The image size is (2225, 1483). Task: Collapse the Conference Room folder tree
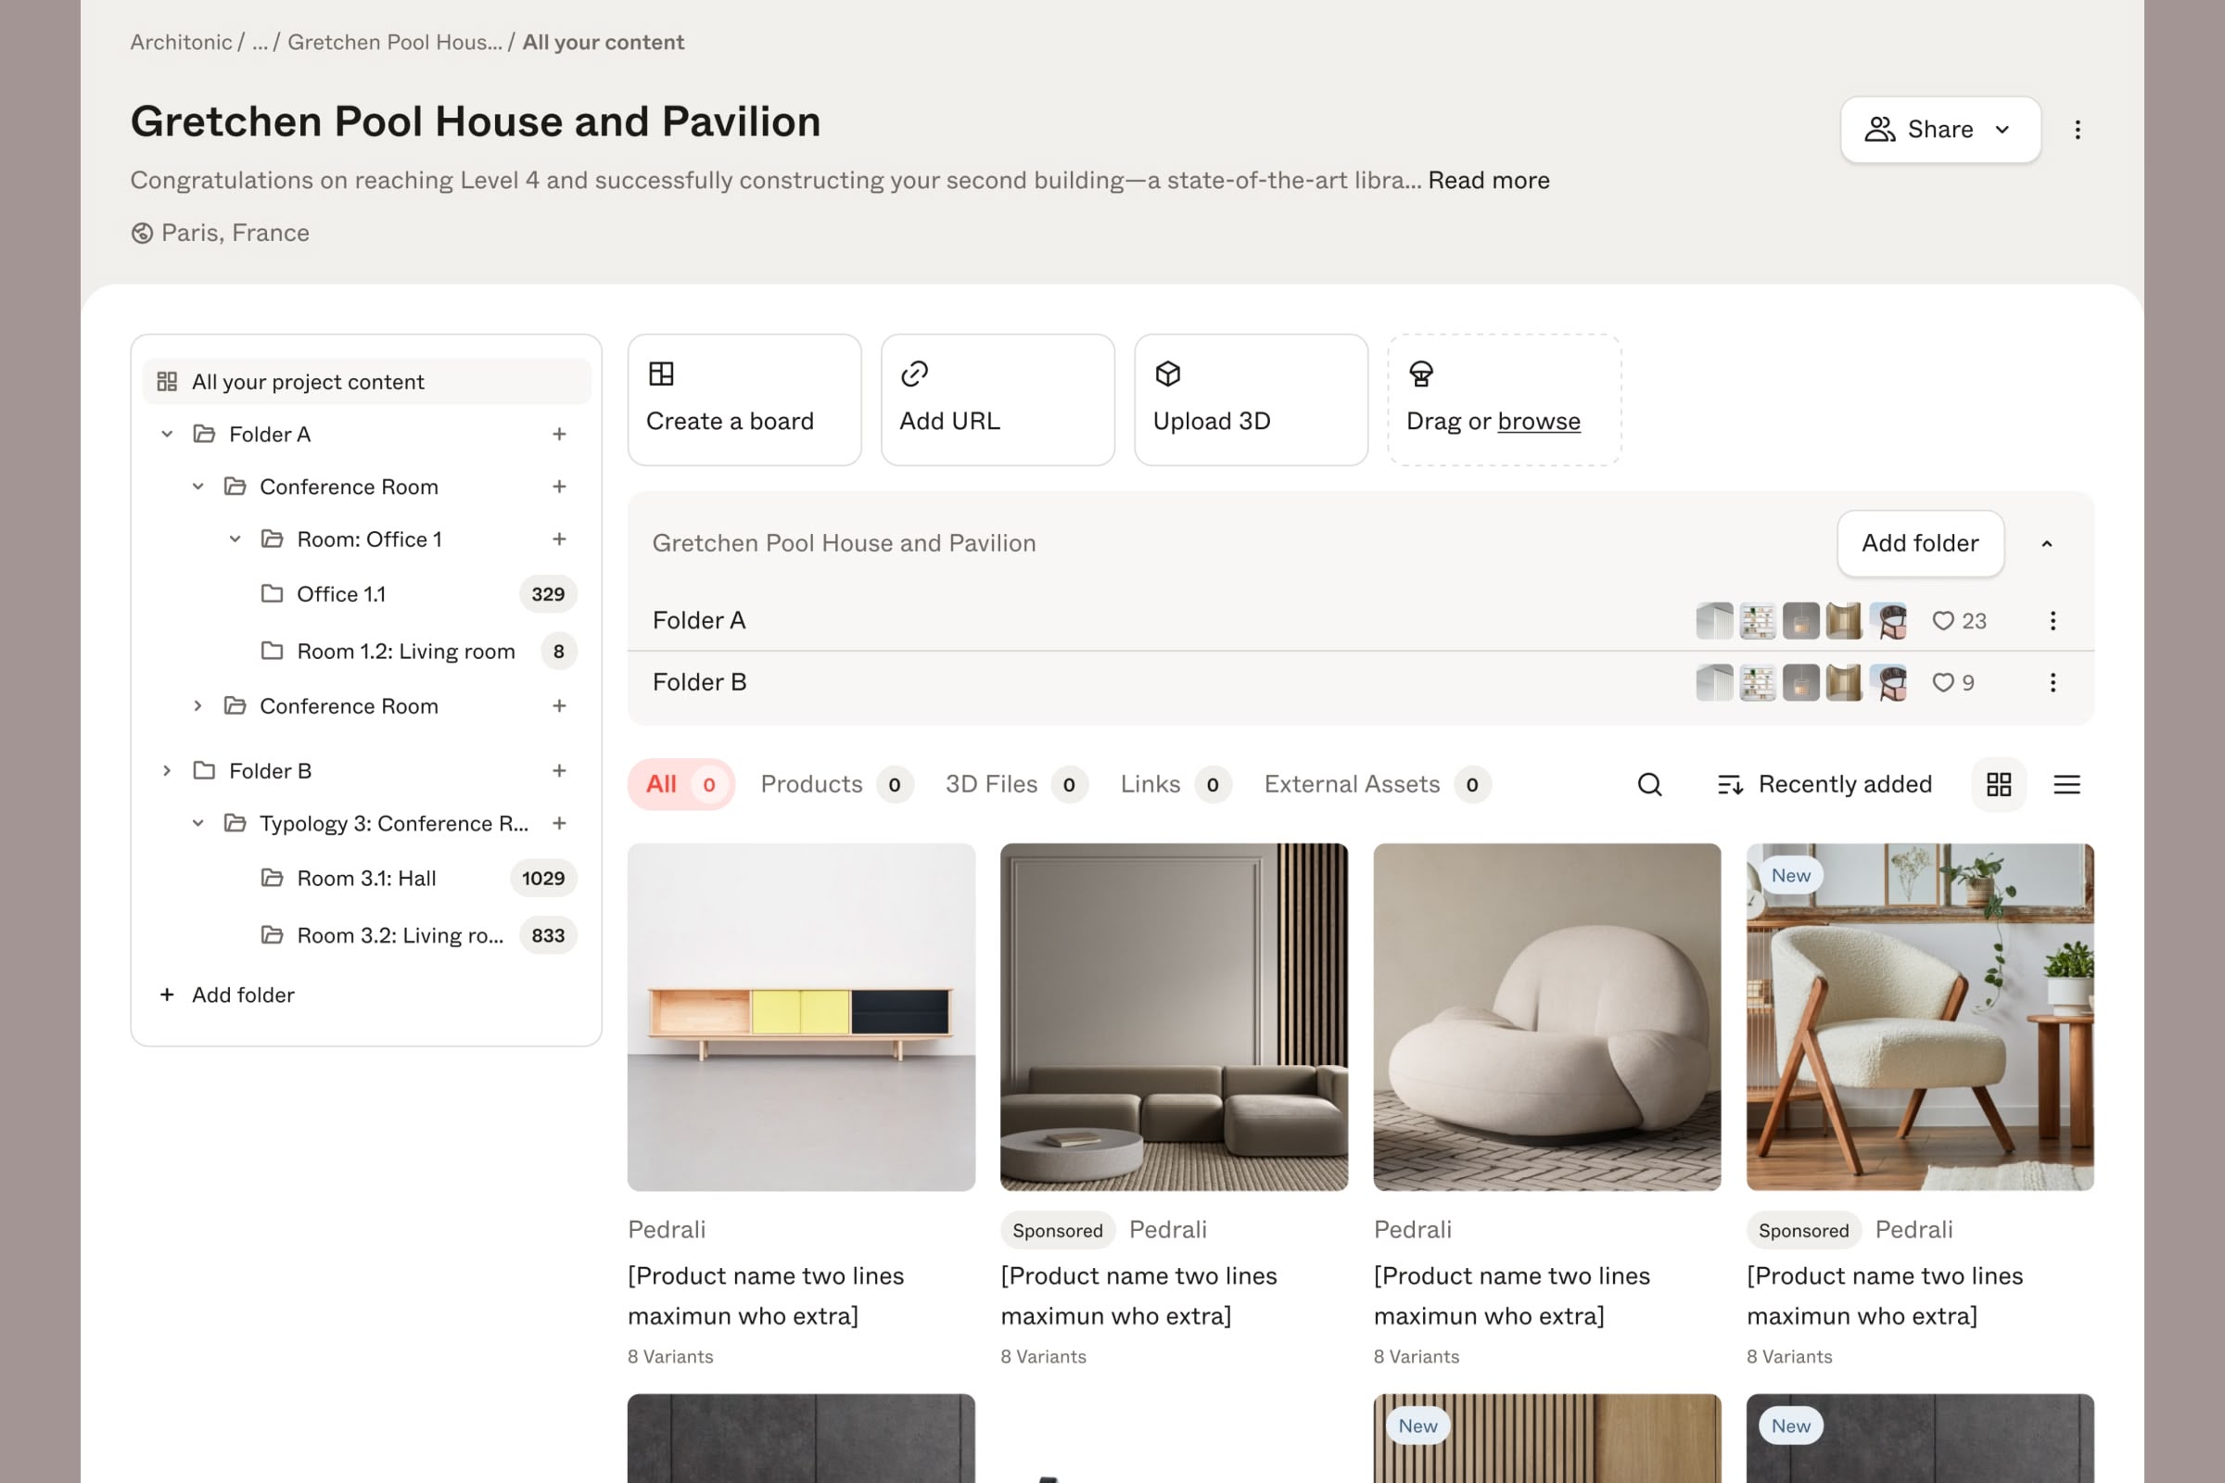point(198,486)
